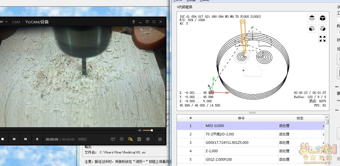The width and height of the screenshot is (340, 166).
Task: Open video player settings gear
Action: click(148, 139)
